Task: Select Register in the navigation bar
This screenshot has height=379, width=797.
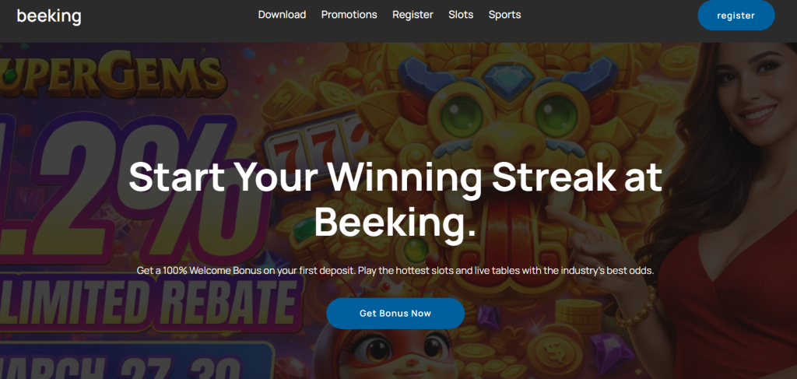Action: [413, 15]
